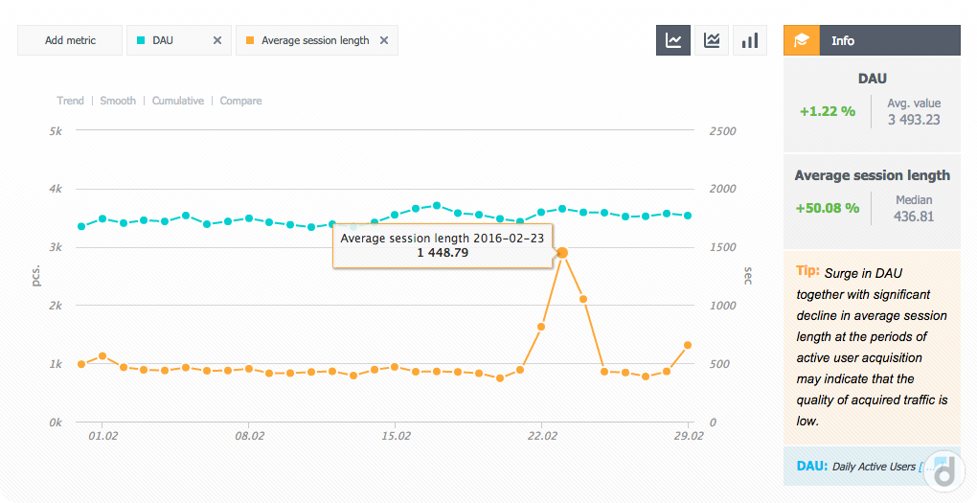Switch to the area chart view
The image size is (977, 503).
coord(712,40)
